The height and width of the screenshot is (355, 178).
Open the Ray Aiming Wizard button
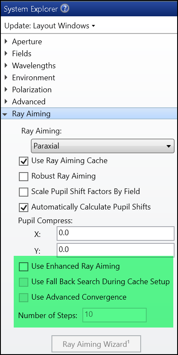(97, 344)
